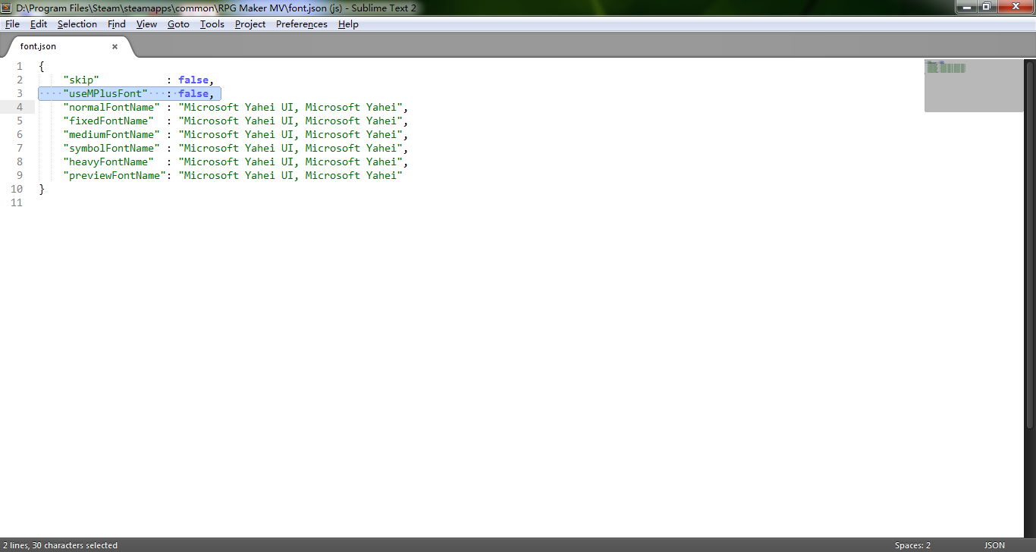This screenshot has width=1036, height=552.
Task: Click Spaces: 2 indentation setting
Action: coord(912,545)
